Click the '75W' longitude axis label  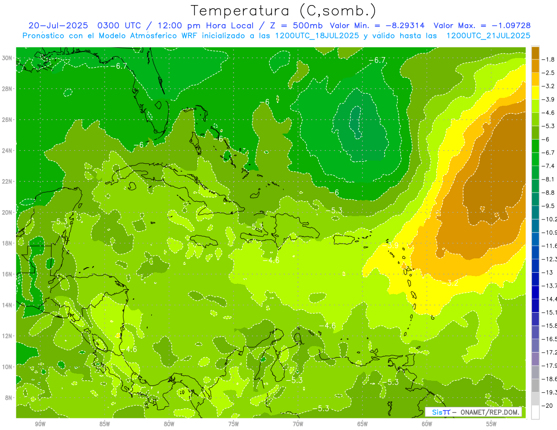coord(233,424)
